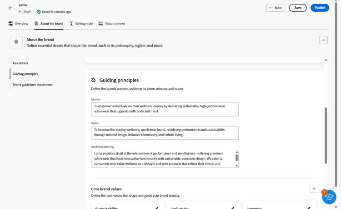
Task: Click the Publish button
Action: 320,8
